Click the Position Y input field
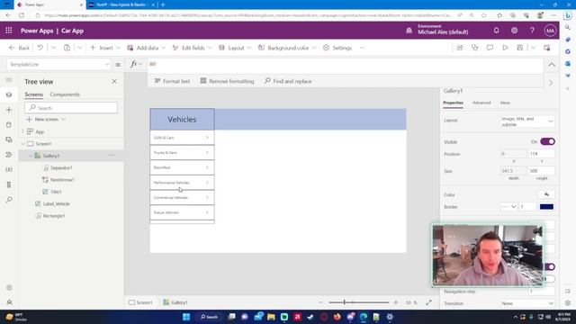This screenshot has width=576, height=324. (x=542, y=154)
